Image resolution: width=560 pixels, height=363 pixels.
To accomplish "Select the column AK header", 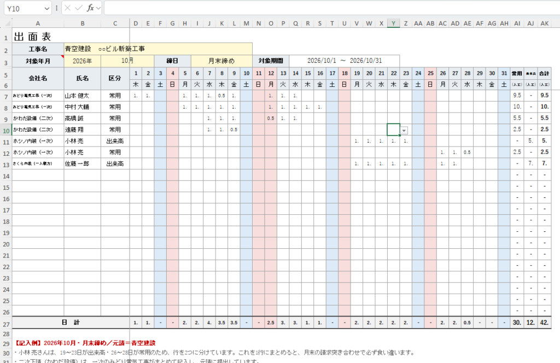I will pyautogui.click(x=544, y=24).
